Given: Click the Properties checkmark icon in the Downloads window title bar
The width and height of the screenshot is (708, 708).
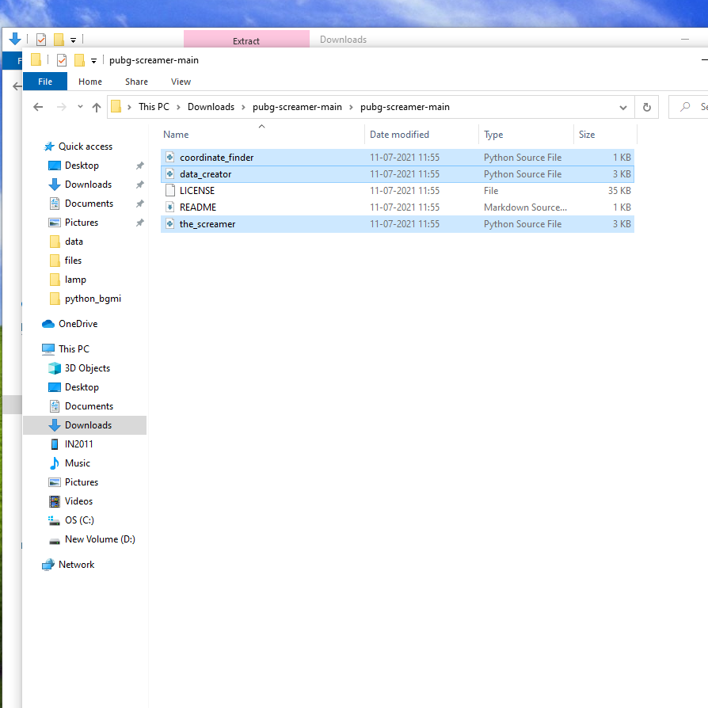Looking at the screenshot, I should pos(41,40).
